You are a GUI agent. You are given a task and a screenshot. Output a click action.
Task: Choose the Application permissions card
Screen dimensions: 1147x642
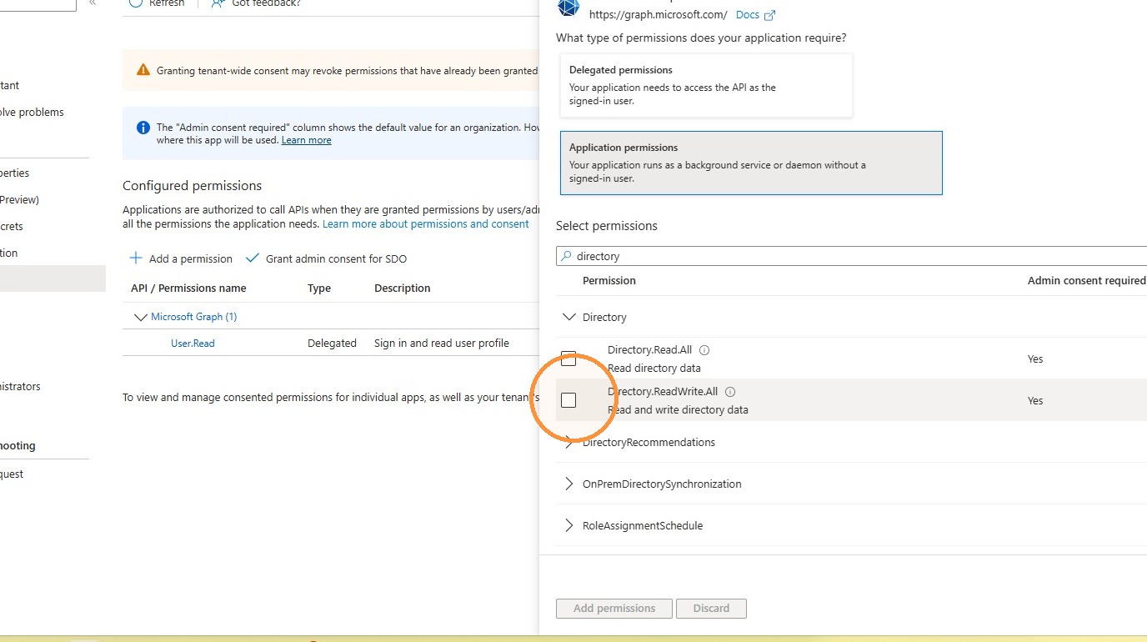click(x=751, y=163)
